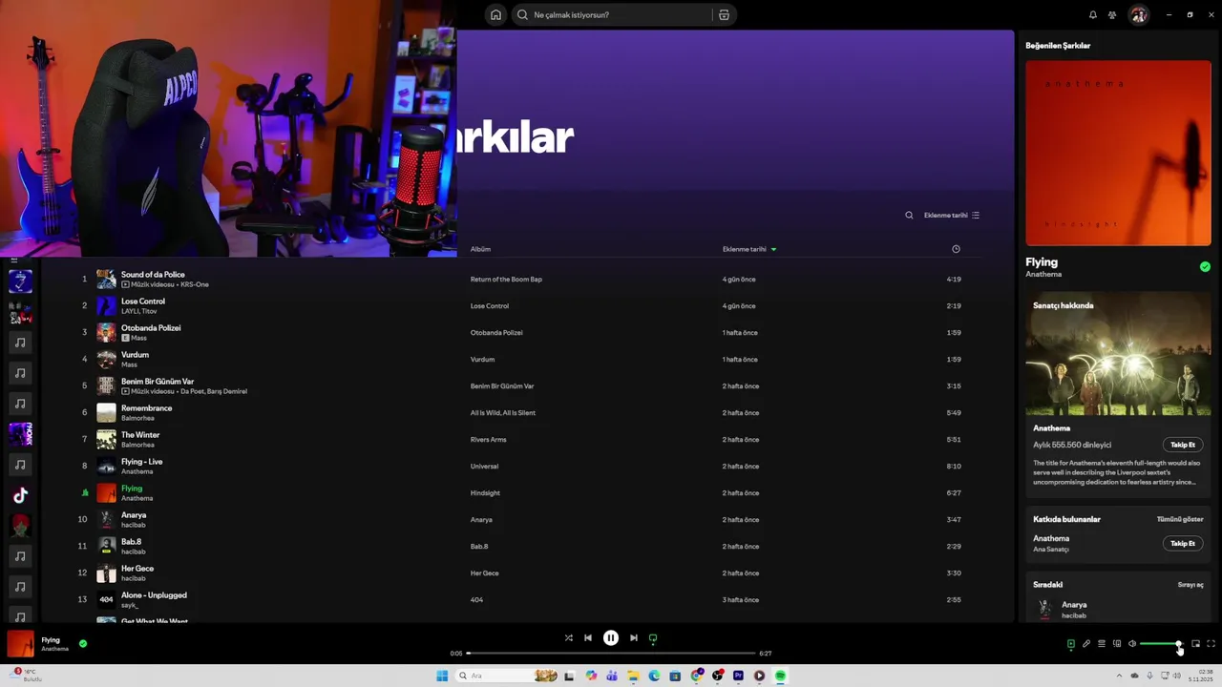Open the Anarya queue item in side panel
This screenshot has height=687, width=1222.
click(x=1118, y=609)
